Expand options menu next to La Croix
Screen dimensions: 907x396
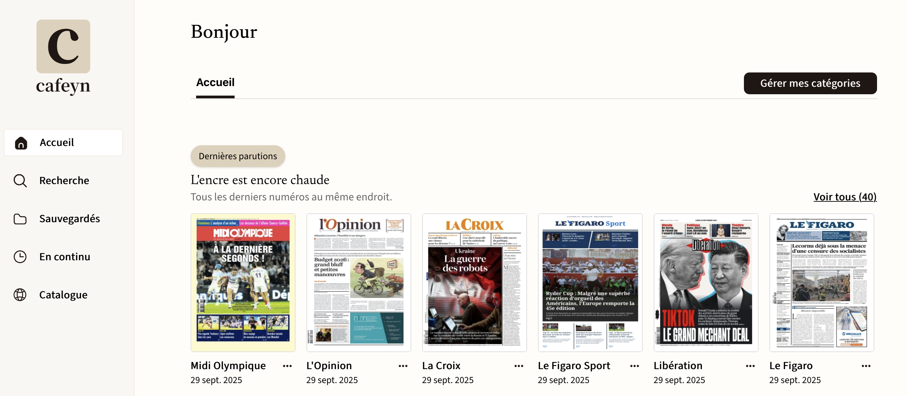[x=519, y=366]
